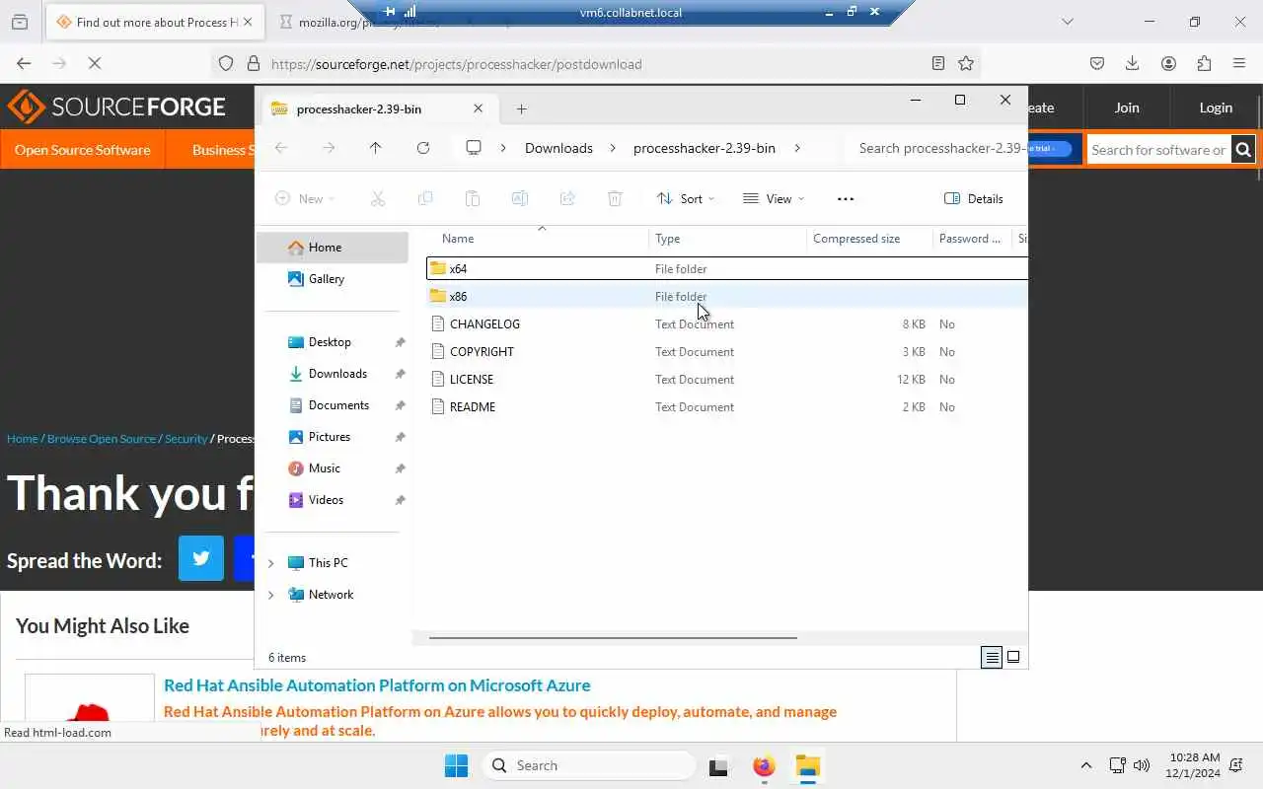Share on Twitter button on SourceForge

(x=201, y=558)
